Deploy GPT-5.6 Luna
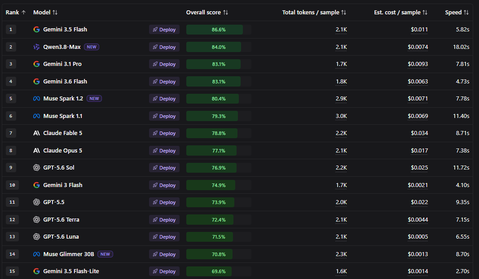This screenshot has height=279, width=479. coord(164,236)
